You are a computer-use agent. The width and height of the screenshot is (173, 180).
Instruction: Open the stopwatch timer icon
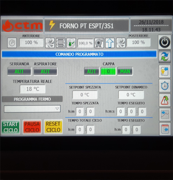(x=165, y=86)
